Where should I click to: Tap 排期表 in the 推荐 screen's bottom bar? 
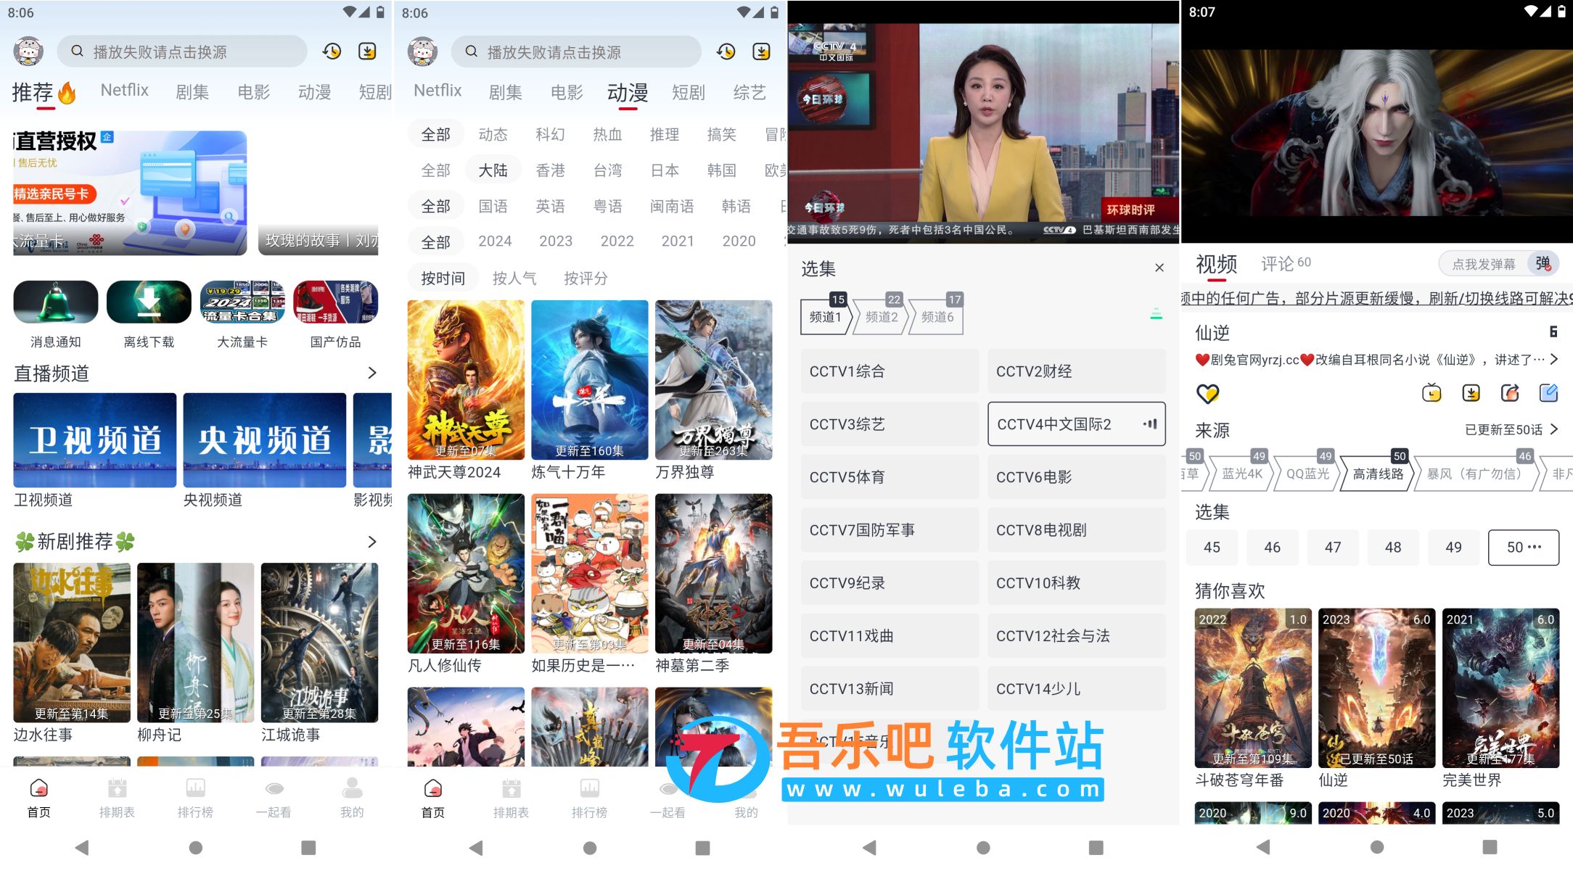(x=117, y=798)
